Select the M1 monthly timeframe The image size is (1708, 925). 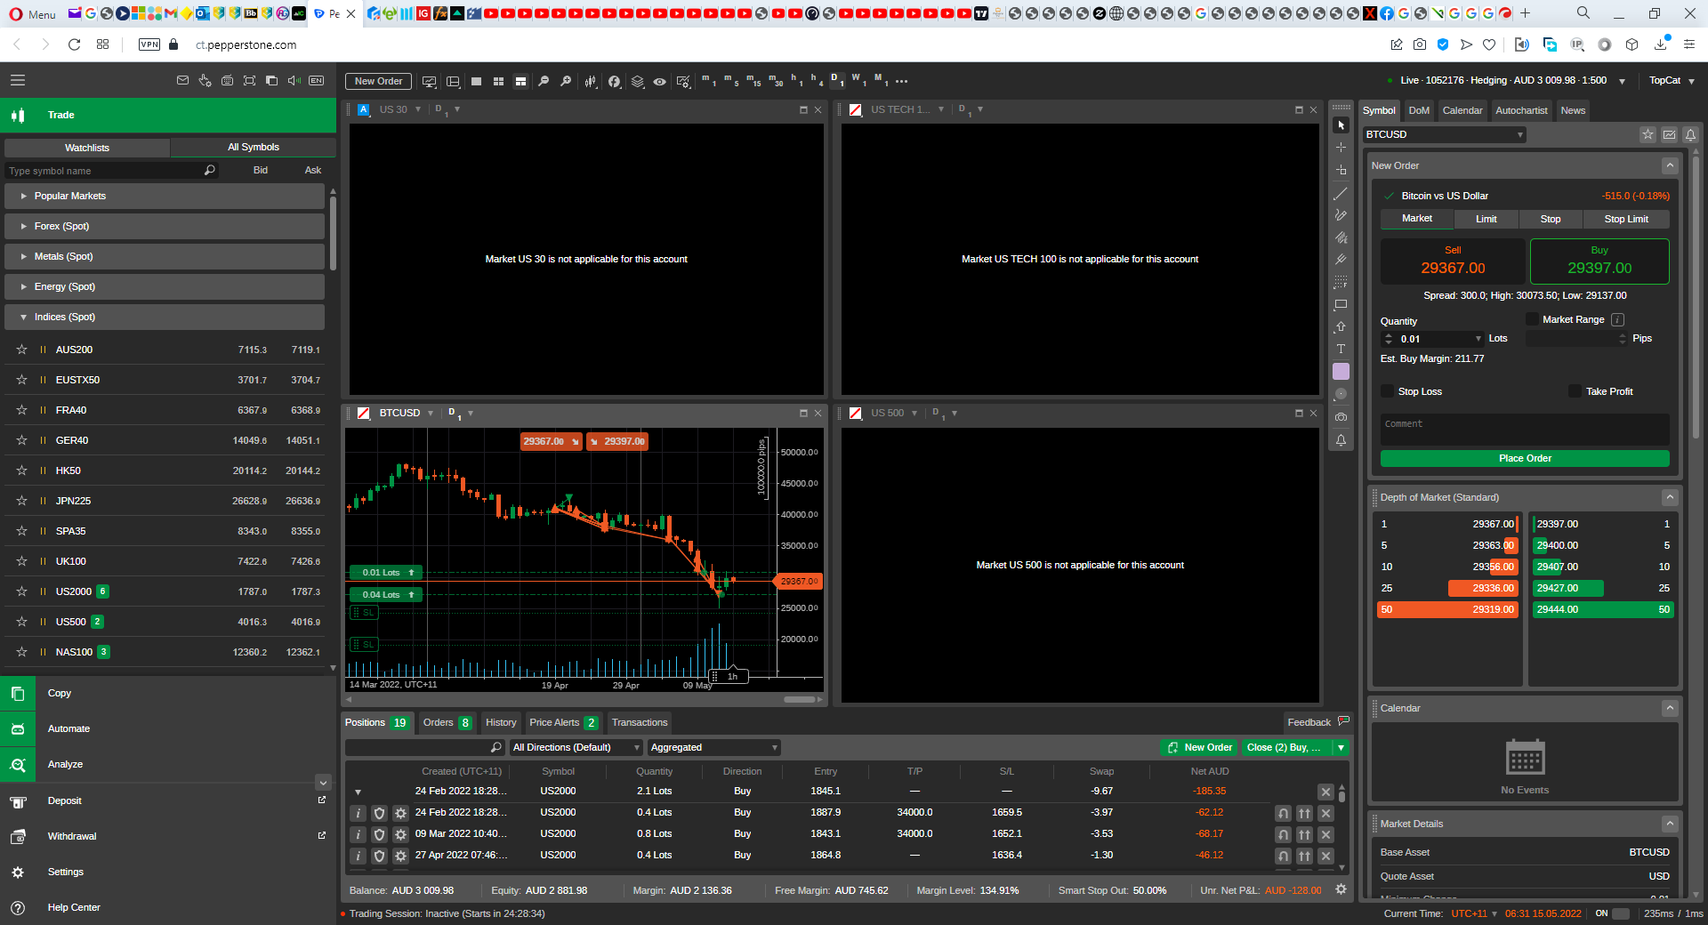[881, 81]
